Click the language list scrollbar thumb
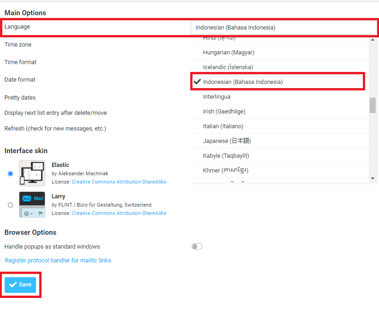Viewport: 379px width, 327px height. [x=373, y=105]
